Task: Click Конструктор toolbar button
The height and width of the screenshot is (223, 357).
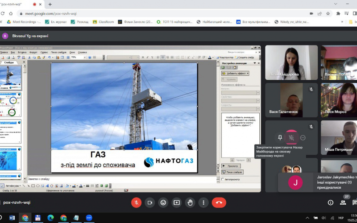Action: coord(225,58)
